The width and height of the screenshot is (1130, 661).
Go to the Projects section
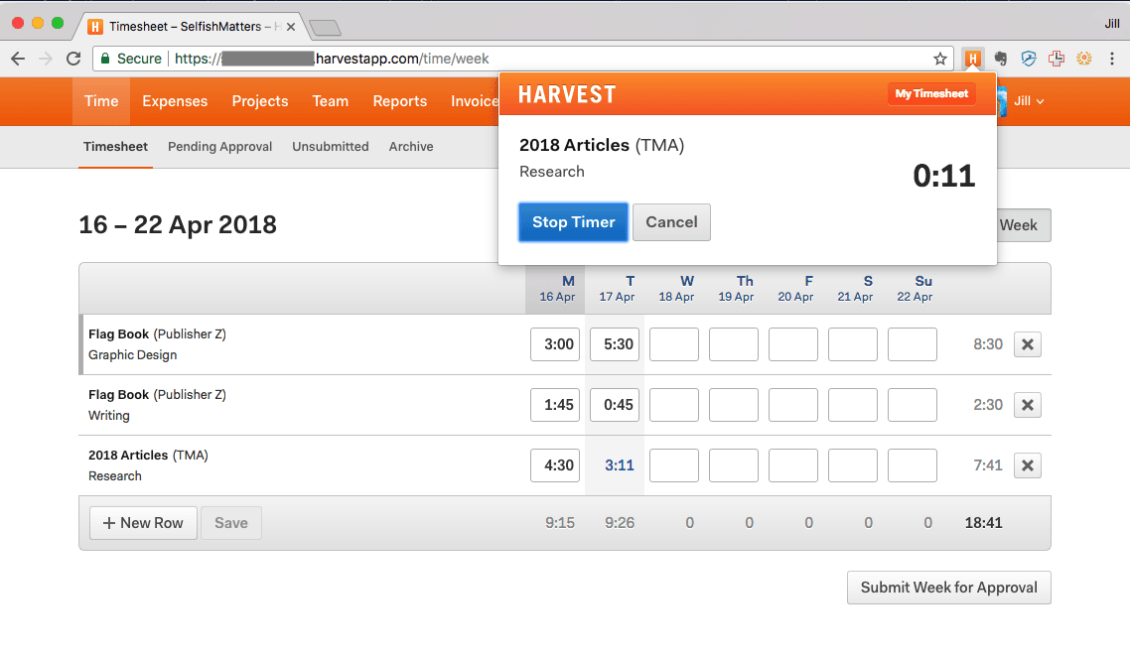(259, 101)
